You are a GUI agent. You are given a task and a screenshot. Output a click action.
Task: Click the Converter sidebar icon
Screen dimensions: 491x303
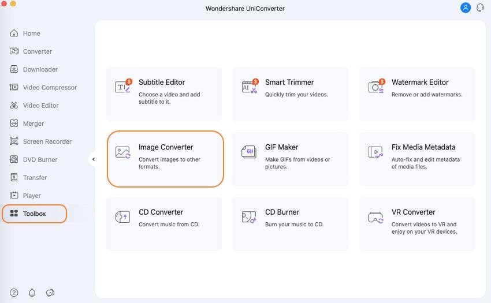tap(14, 51)
